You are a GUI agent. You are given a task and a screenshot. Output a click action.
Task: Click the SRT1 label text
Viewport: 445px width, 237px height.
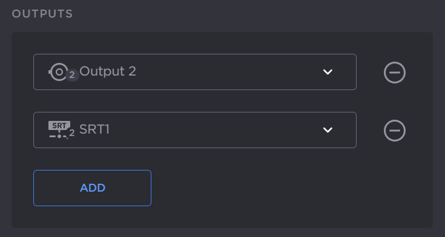pos(94,129)
